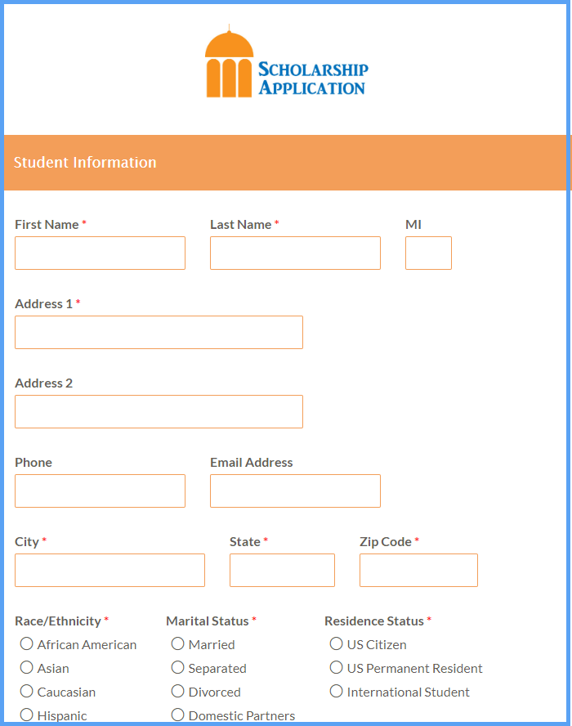Viewport: 572px width, 726px height.
Task: Select African American race option
Action: [x=27, y=644]
